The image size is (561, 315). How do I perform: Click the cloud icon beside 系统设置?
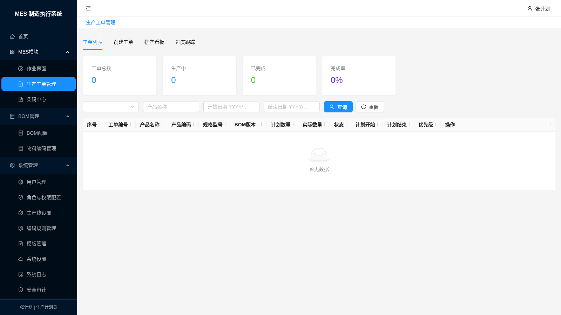click(x=21, y=259)
